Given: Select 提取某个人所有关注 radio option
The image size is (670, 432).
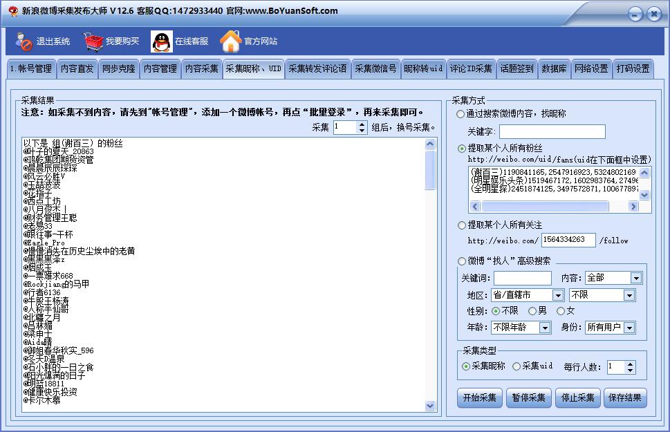Looking at the screenshot, I should 461,225.
